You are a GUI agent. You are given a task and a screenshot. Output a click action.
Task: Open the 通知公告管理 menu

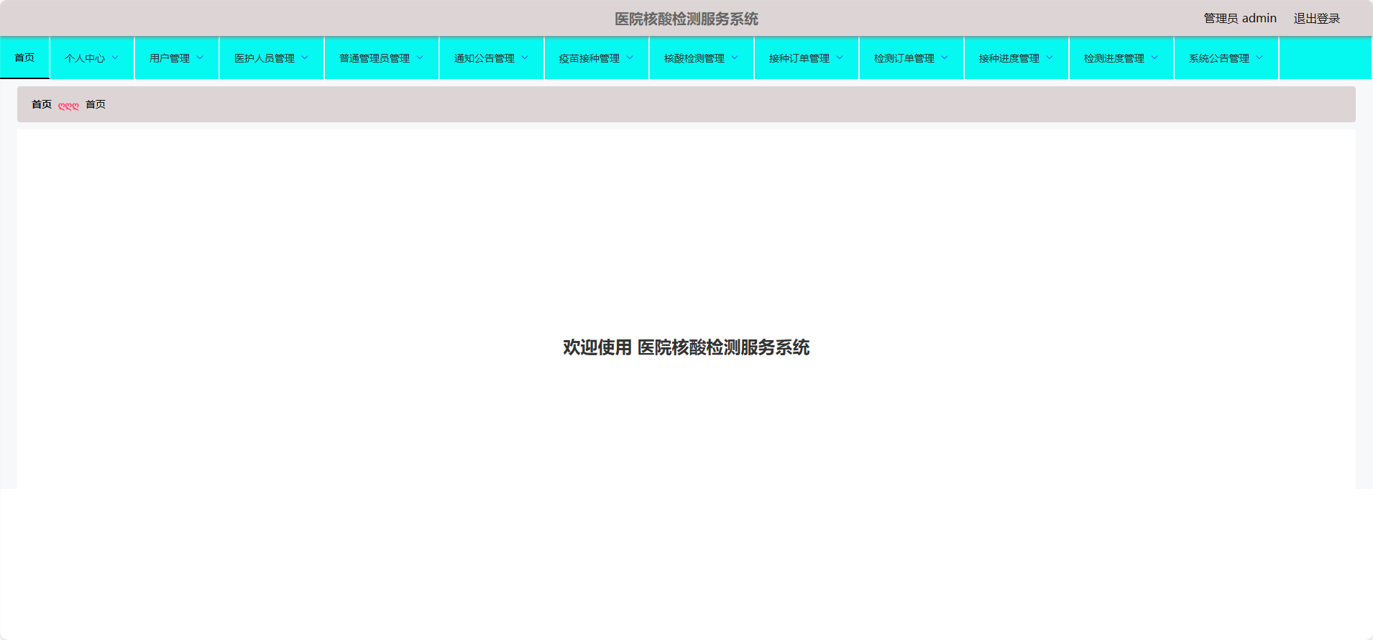492,58
